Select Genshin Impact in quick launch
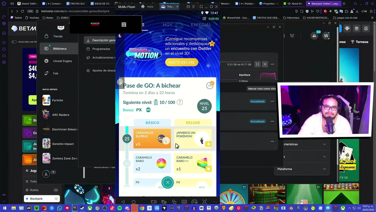This screenshot has height=212, width=376. click(59, 144)
